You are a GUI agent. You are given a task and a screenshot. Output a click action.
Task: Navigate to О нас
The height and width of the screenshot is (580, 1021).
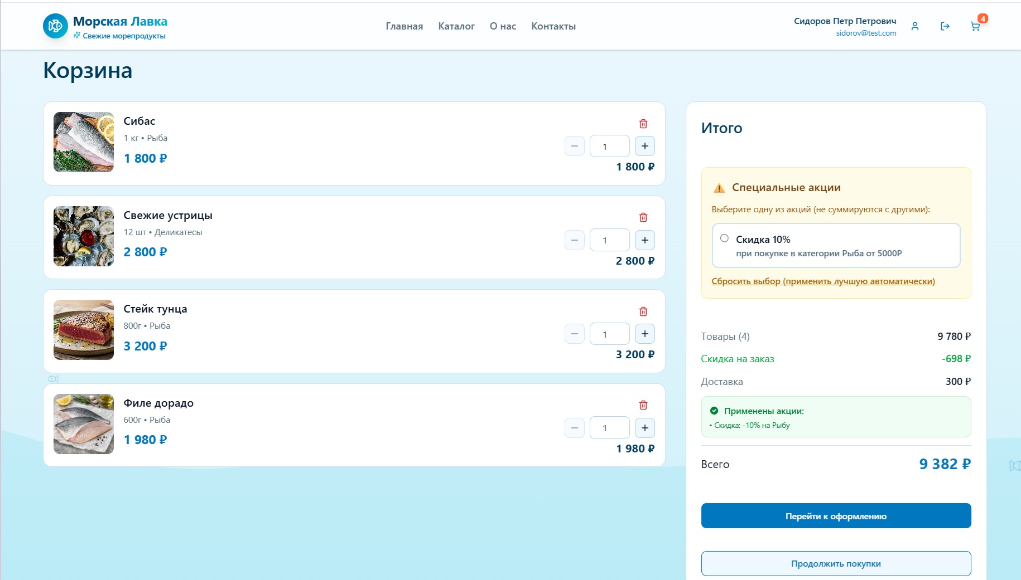[503, 26]
